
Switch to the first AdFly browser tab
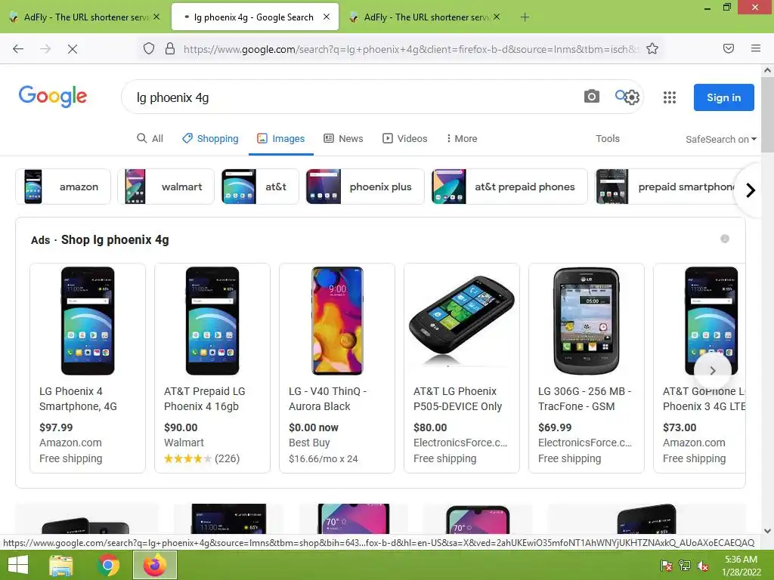click(84, 17)
